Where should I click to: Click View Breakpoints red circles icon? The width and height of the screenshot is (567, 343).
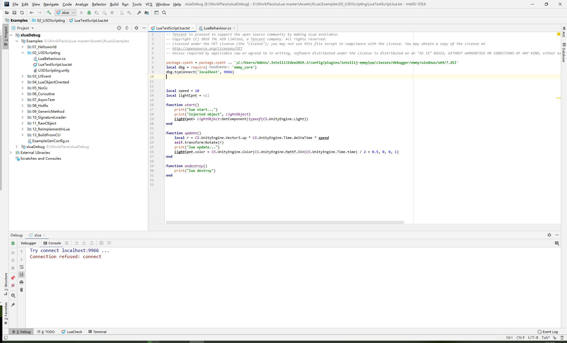pyautogui.click(x=13, y=278)
